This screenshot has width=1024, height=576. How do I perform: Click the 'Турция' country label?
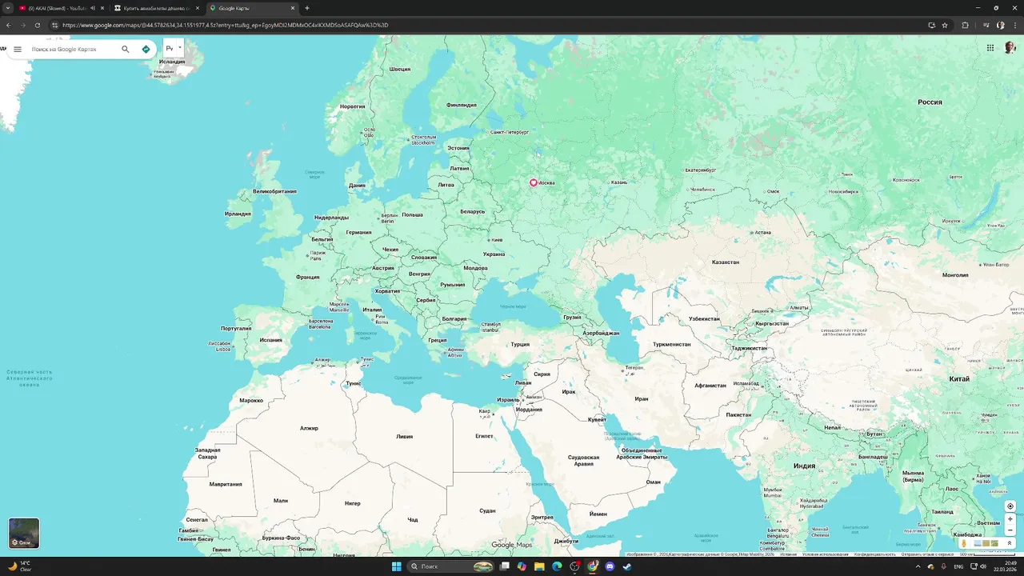point(520,344)
